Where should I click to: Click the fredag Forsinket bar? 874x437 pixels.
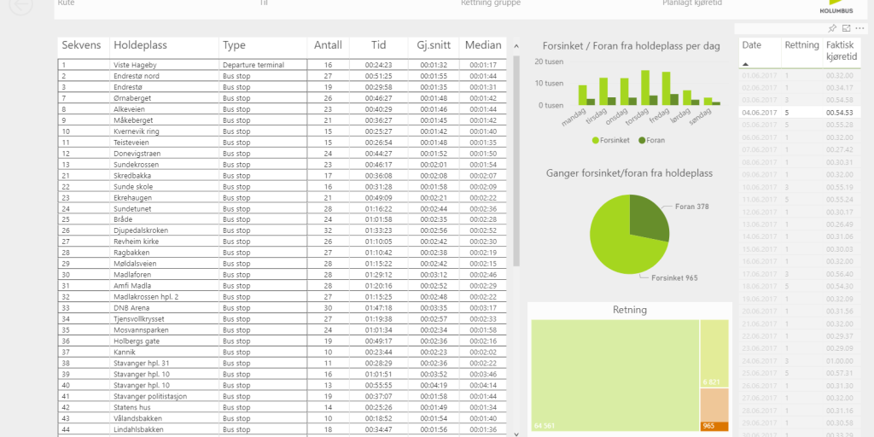tap(666, 88)
